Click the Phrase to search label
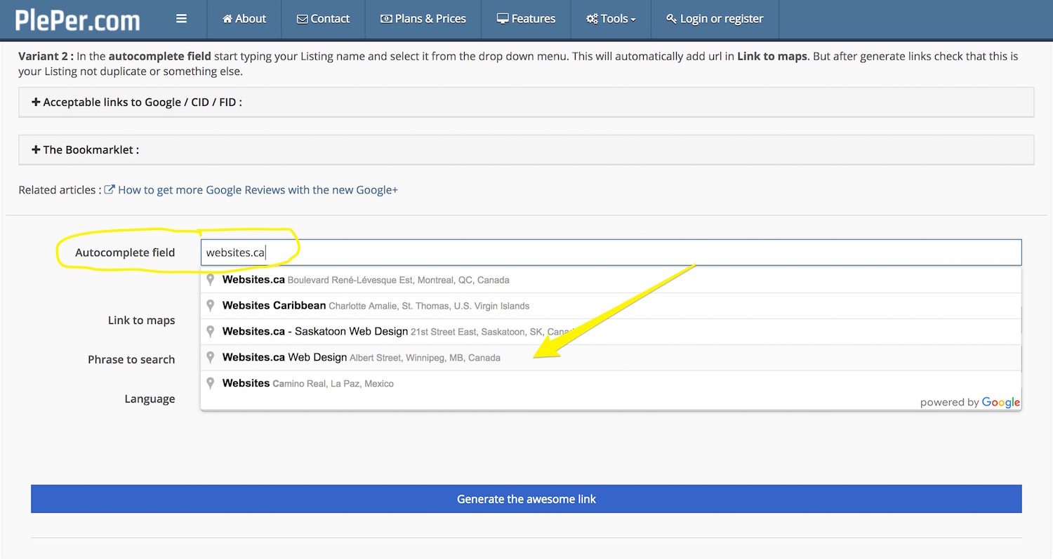 (x=131, y=359)
